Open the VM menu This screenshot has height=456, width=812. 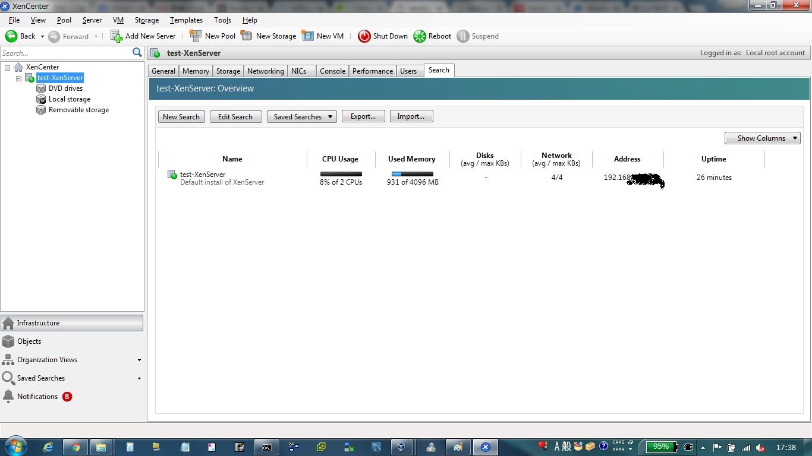tap(118, 20)
